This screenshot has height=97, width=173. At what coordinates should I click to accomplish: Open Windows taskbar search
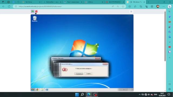[82, 94]
